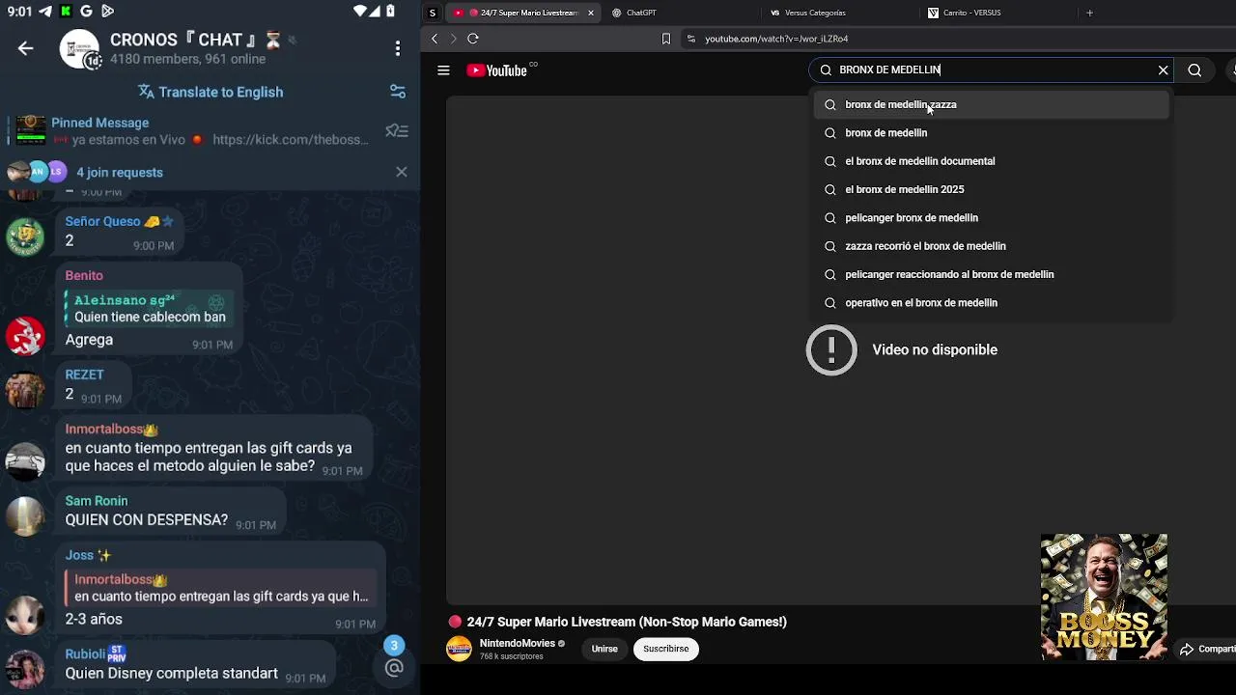This screenshot has height=695, width=1236.
Task: Click Translate to English
Action: pos(211,92)
